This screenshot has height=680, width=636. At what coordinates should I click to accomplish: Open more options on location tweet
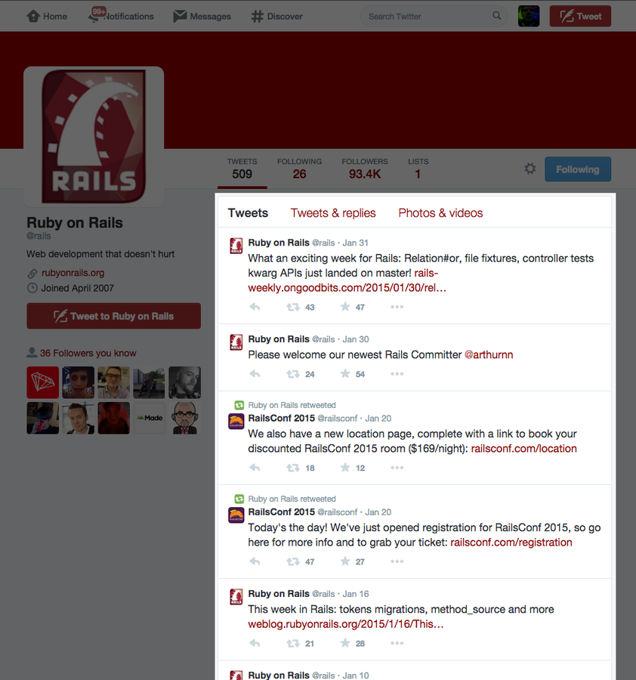click(x=397, y=468)
